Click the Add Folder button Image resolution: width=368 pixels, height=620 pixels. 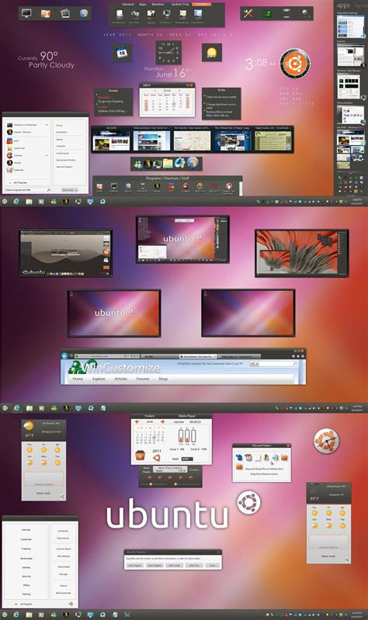175,566
